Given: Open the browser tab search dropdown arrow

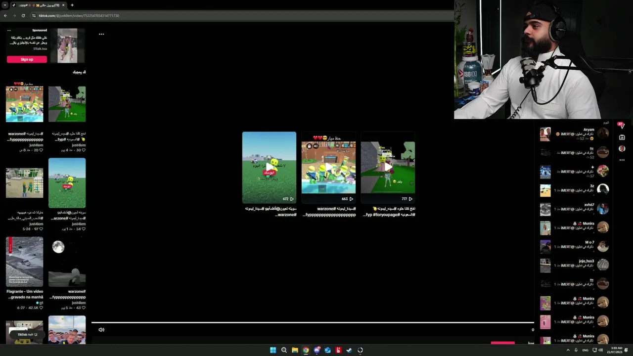Looking at the screenshot, I should [x=5, y=5].
